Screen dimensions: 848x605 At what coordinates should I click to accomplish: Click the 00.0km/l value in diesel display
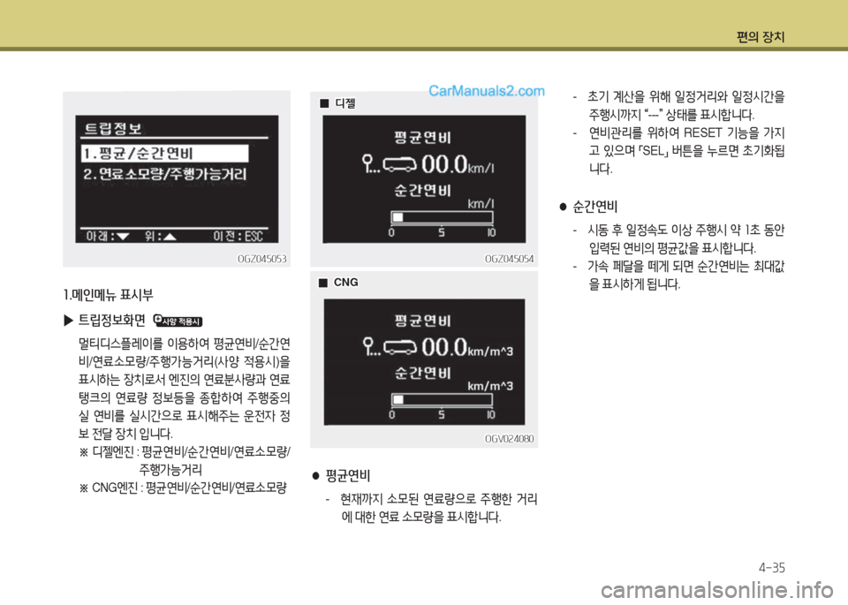click(x=458, y=163)
